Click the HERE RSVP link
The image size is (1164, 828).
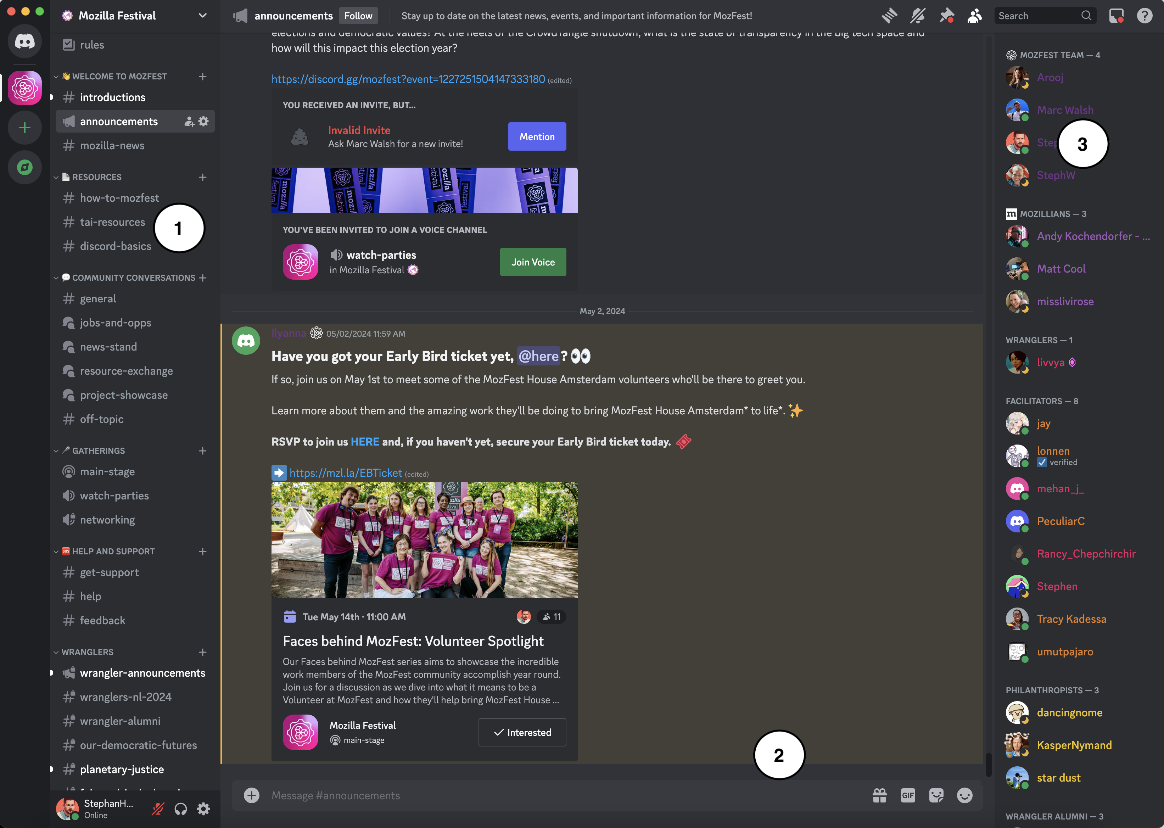click(365, 442)
